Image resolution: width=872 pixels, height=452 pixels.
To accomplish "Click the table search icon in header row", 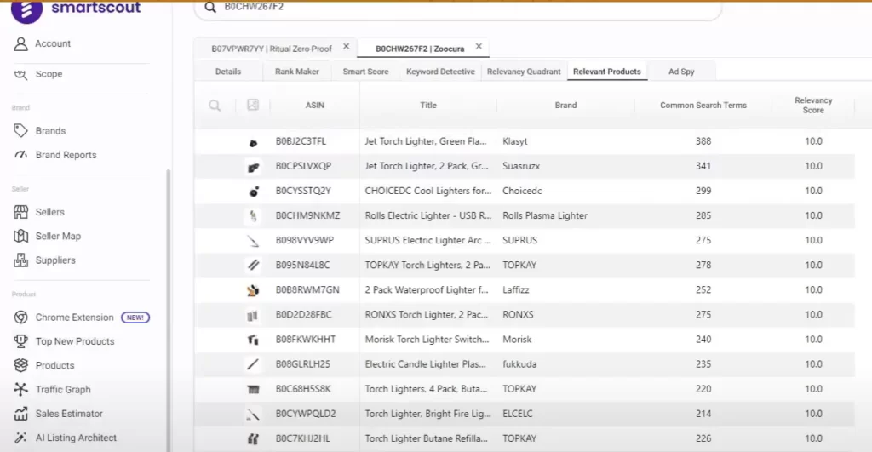I will pos(215,105).
